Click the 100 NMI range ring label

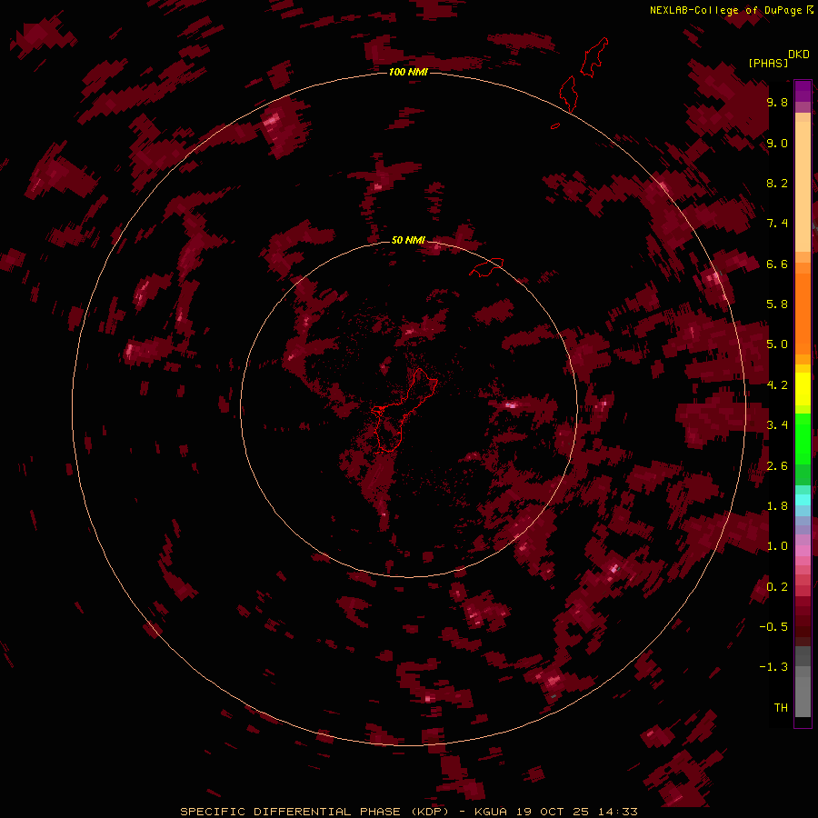pos(408,72)
